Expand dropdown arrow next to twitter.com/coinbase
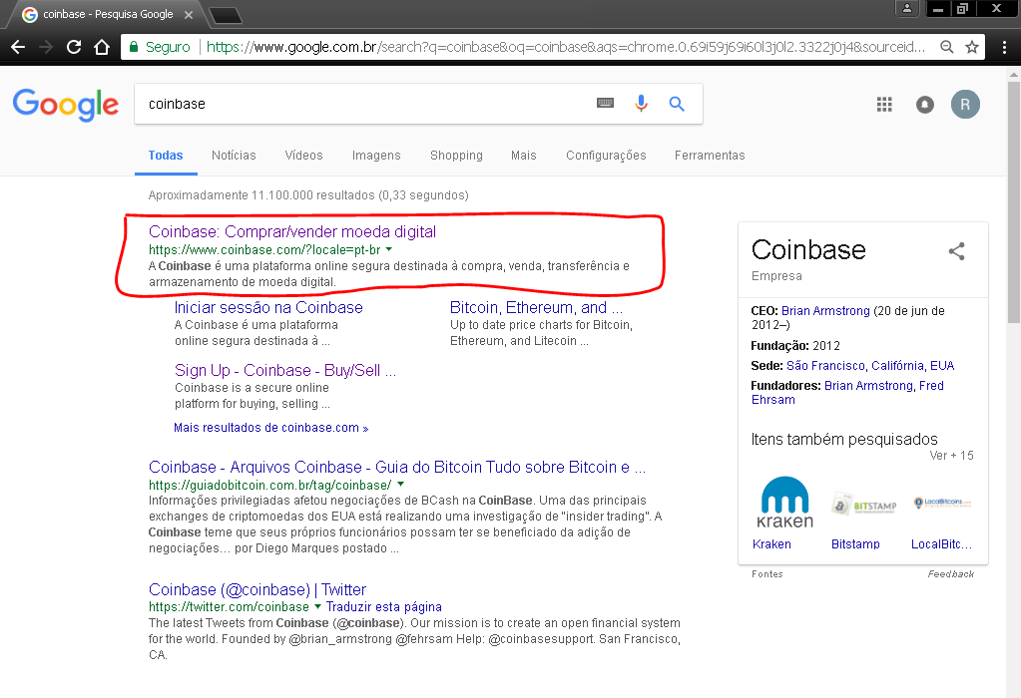The image size is (1021, 698). click(x=317, y=606)
